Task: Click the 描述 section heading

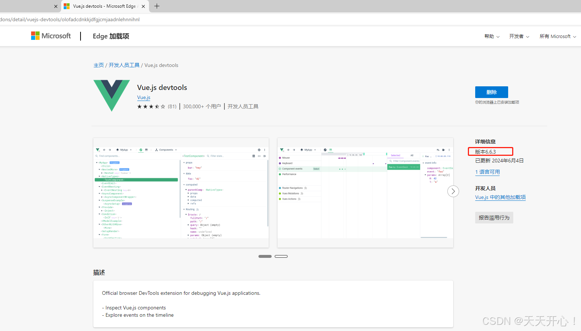Action: 99,272
